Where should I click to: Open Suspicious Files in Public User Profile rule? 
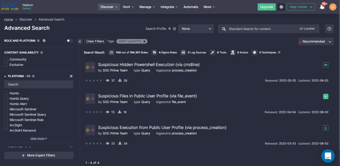[147, 96]
